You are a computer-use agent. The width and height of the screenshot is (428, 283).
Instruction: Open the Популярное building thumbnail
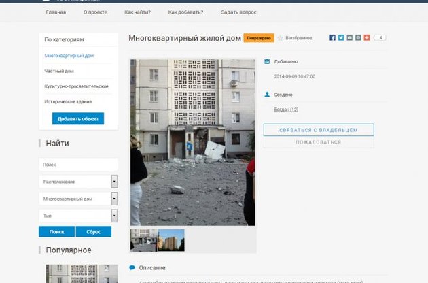click(82, 273)
